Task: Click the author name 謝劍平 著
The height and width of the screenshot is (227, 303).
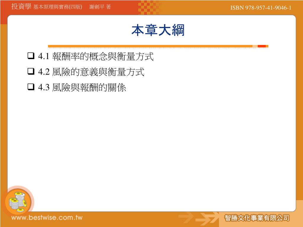Action: point(100,7)
